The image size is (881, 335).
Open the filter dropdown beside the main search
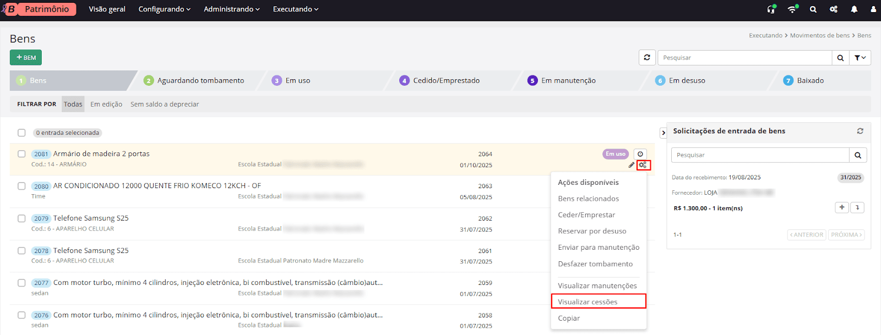coord(860,57)
